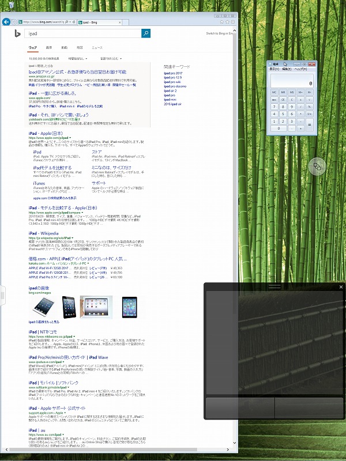346x461 pixels.
Task: Click the calculator MC memory clear key
Action: tap(274, 92)
